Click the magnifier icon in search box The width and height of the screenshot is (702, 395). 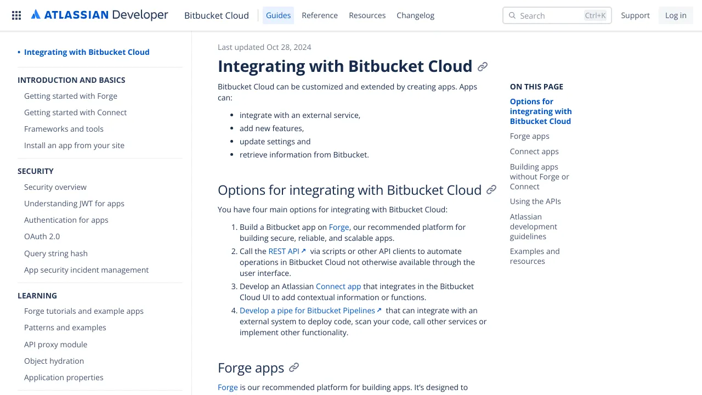click(512, 15)
